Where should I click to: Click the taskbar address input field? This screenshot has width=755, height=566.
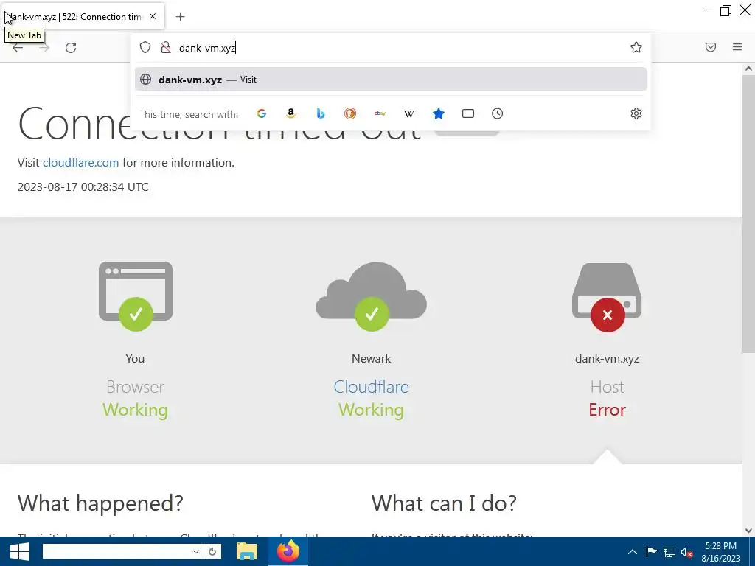(x=116, y=551)
